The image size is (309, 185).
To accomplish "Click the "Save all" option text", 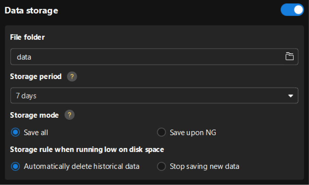I will tap(36, 132).
